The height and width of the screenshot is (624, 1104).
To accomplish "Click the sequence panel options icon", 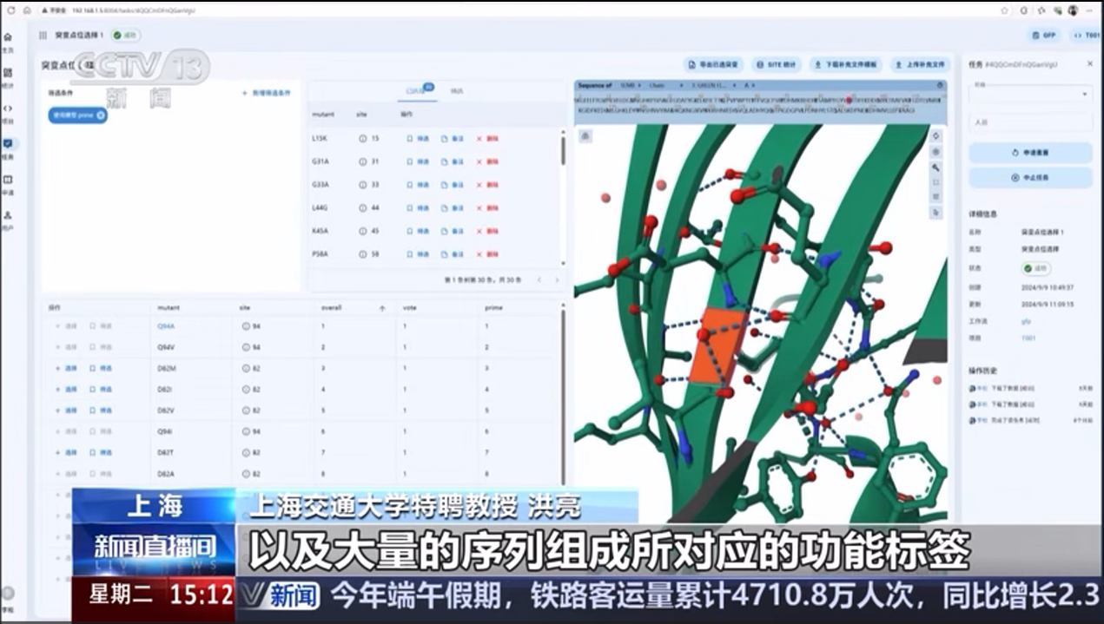I will click(940, 85).
